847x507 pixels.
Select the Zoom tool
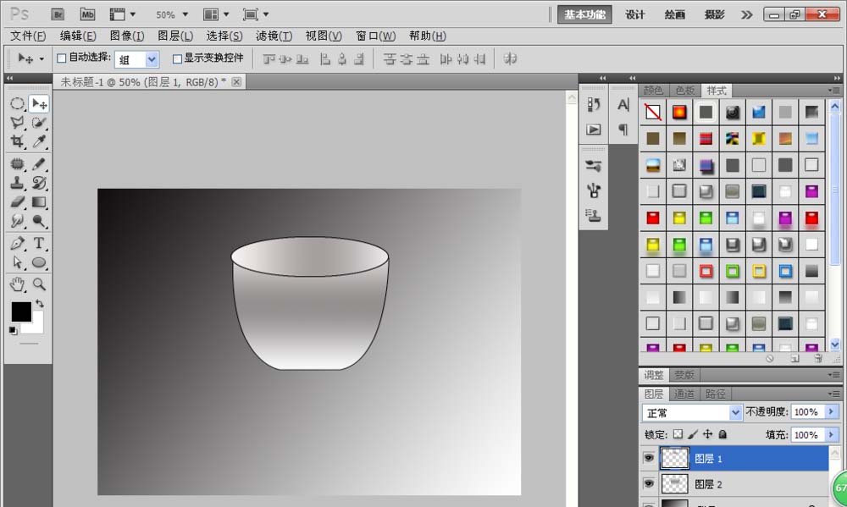coord(39,284)
